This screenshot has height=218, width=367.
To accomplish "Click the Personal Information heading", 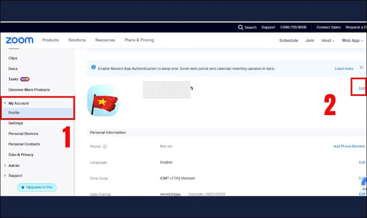I will (x=108, y=133).
